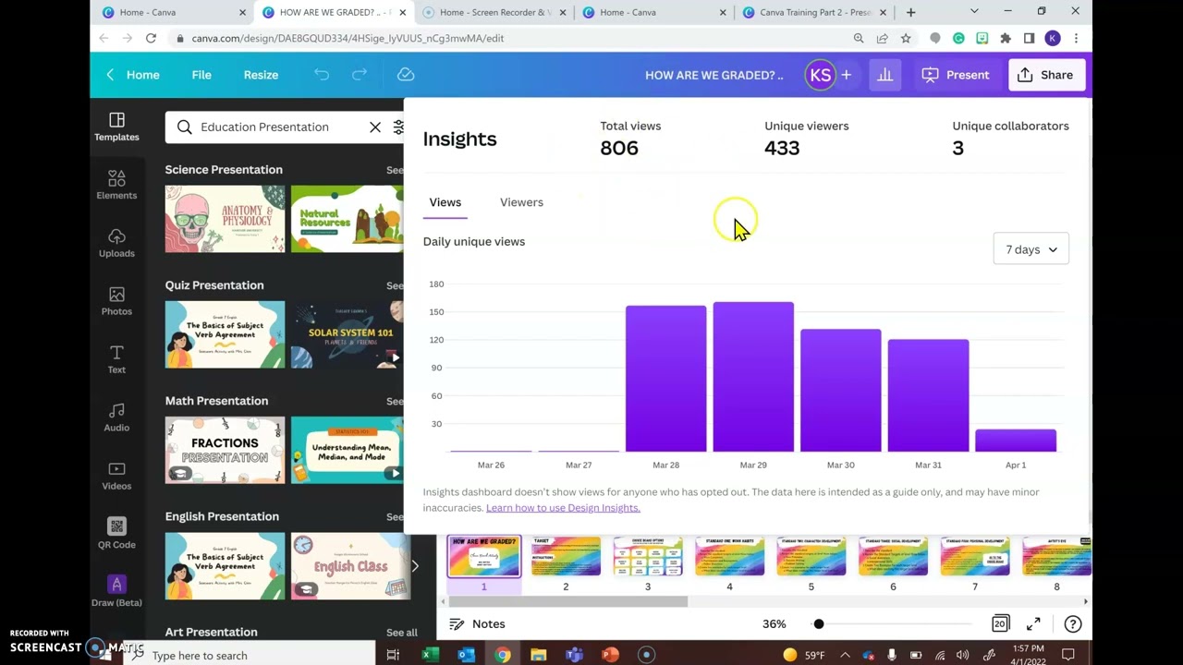Click the browser bookmark star icon
The image size is (1183, 665).
click(x=906, y=38)
